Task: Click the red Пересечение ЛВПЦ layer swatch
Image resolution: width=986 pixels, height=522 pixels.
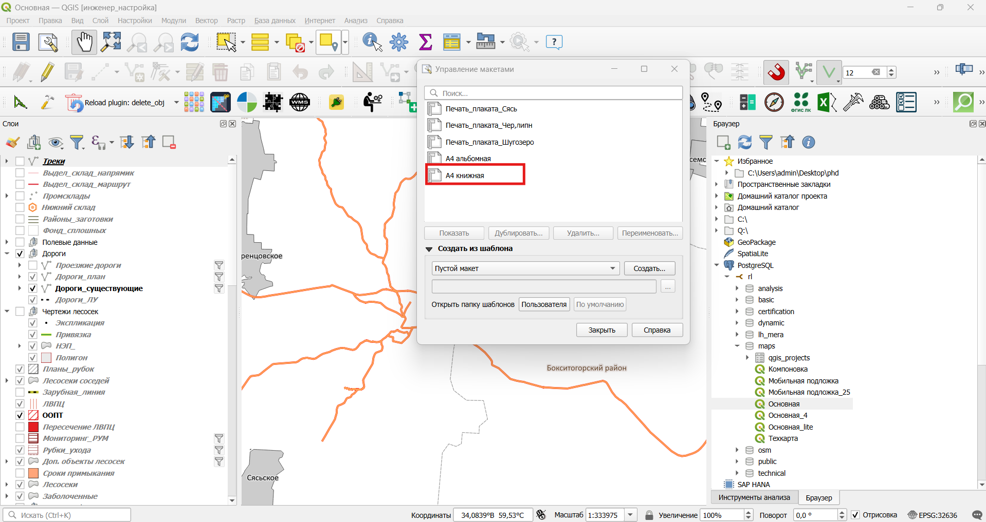Action: coord(33,427)
